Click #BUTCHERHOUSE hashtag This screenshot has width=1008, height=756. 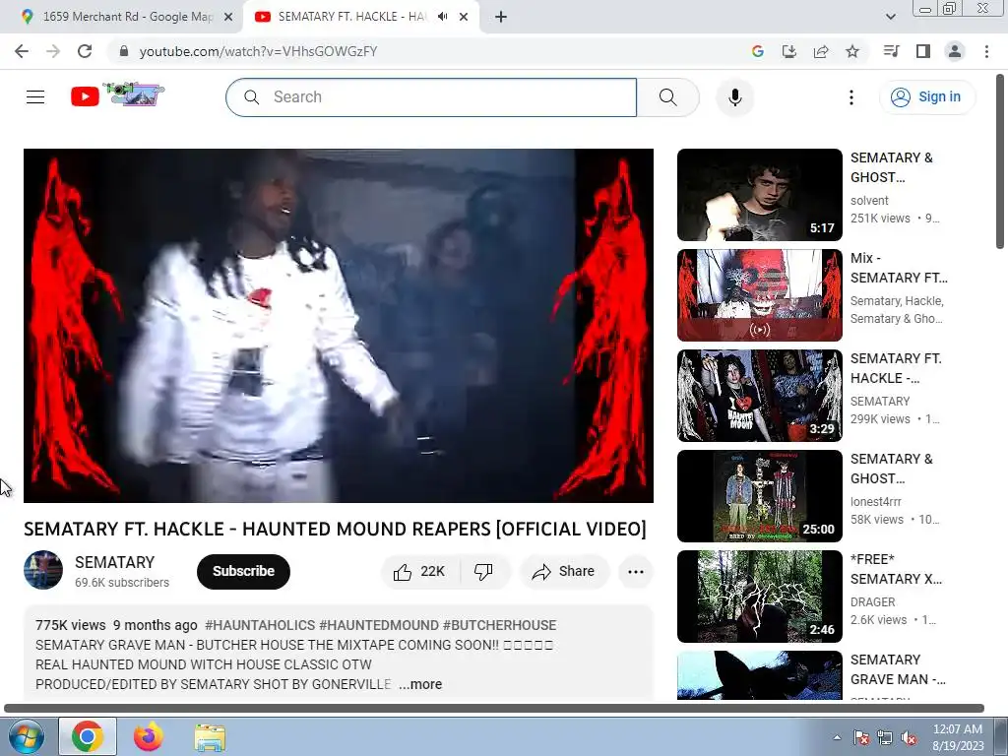pos(499,625)
